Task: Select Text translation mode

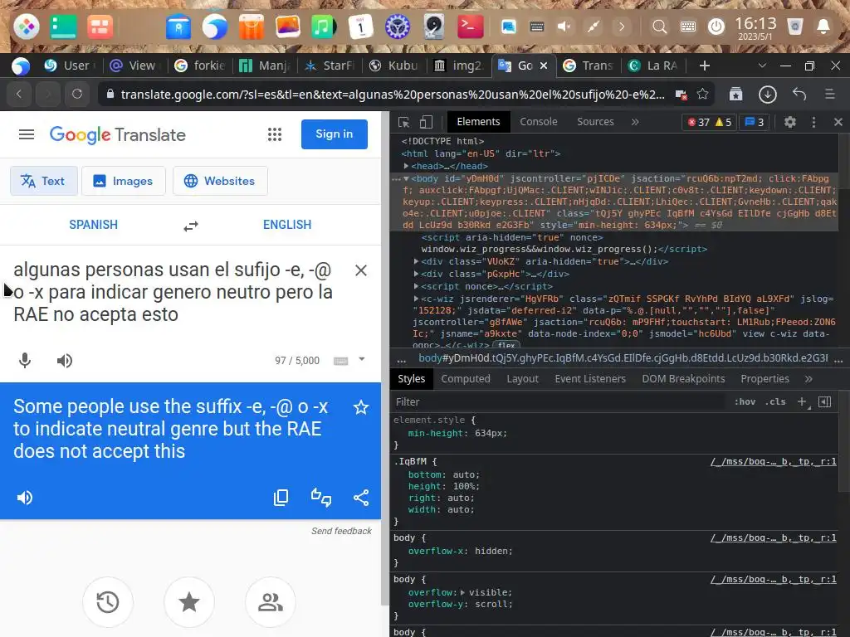Action: (x=43, y=181)
